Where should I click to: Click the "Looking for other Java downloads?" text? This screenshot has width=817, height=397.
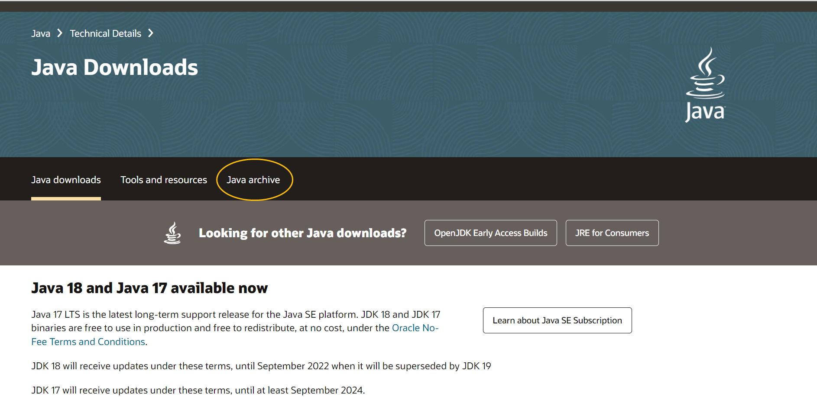[x=302, y=233]
